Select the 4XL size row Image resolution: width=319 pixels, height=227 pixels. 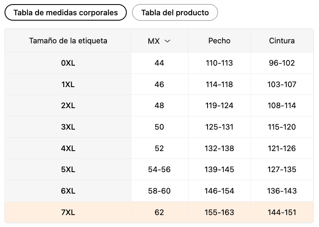[68, 149]
